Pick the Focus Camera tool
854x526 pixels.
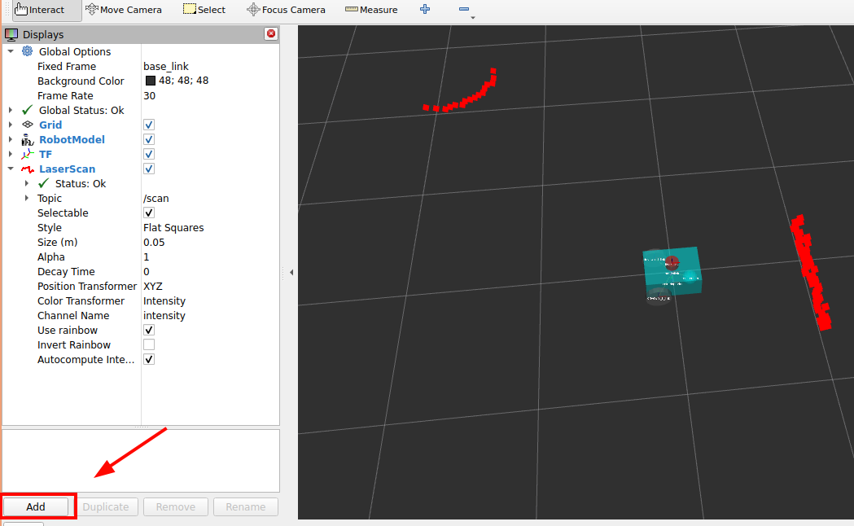click(286, 10)
